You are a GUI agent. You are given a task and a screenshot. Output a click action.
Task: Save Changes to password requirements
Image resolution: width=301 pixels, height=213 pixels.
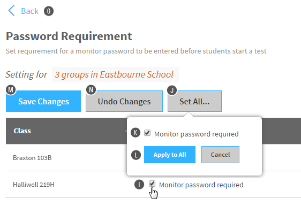[x=43, y=101]
